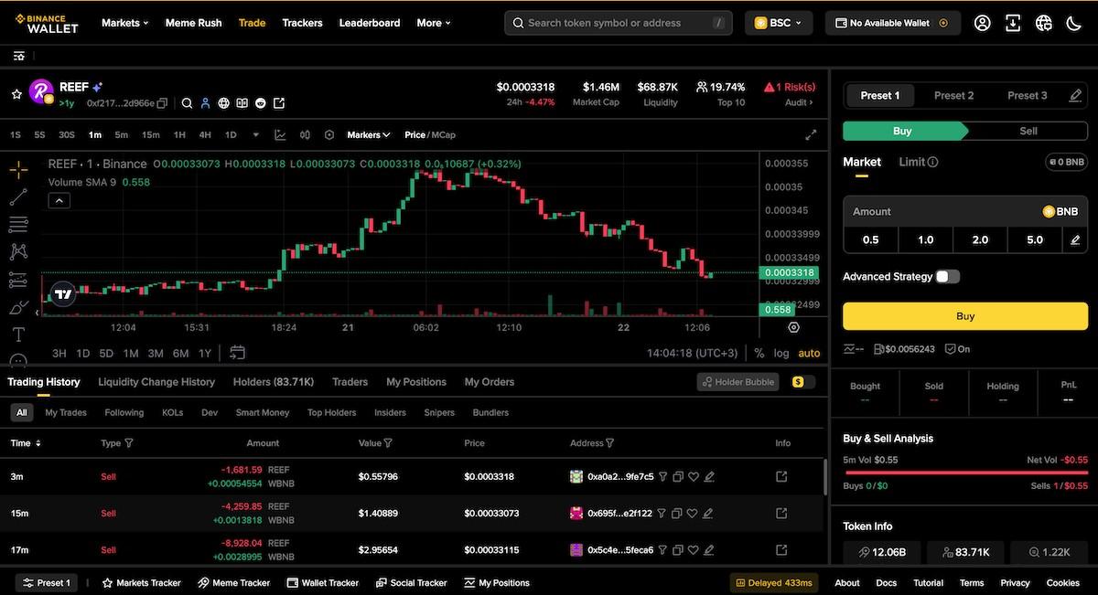Screen dimensions: 1098x595
Task: Expand the Markers dropdown on the chart
Action: click(367, 134)
